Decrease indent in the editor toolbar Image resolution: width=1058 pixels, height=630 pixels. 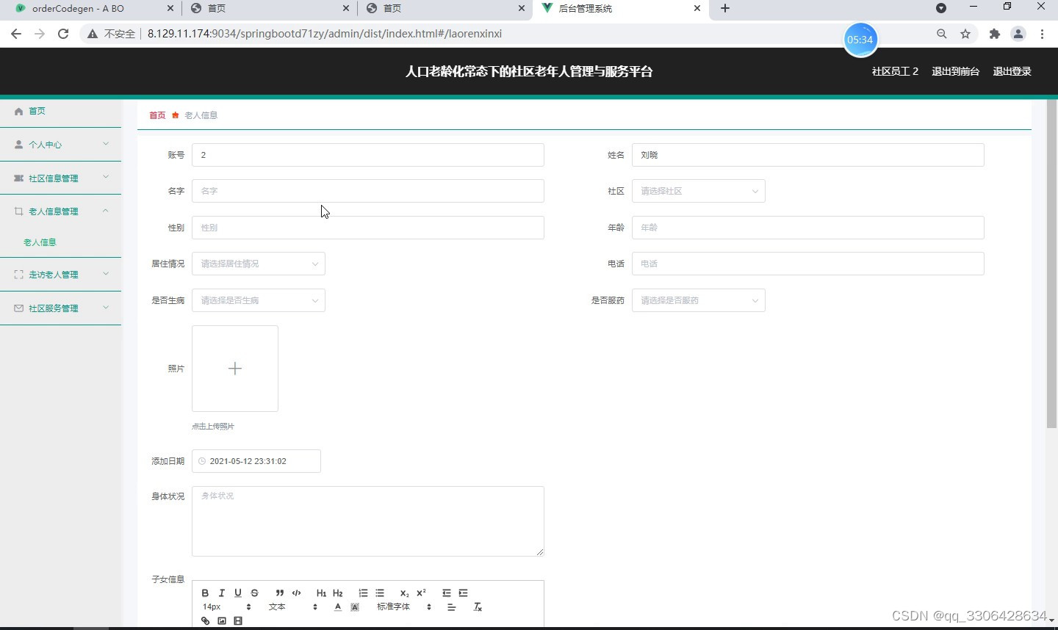[x=446, y=593]
